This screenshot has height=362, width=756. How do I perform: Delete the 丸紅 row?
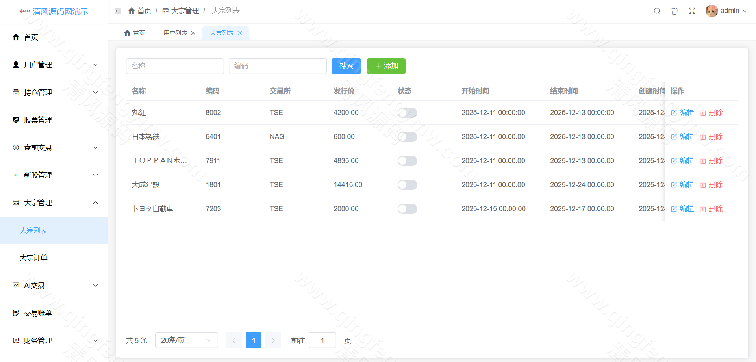coord(712,113)
